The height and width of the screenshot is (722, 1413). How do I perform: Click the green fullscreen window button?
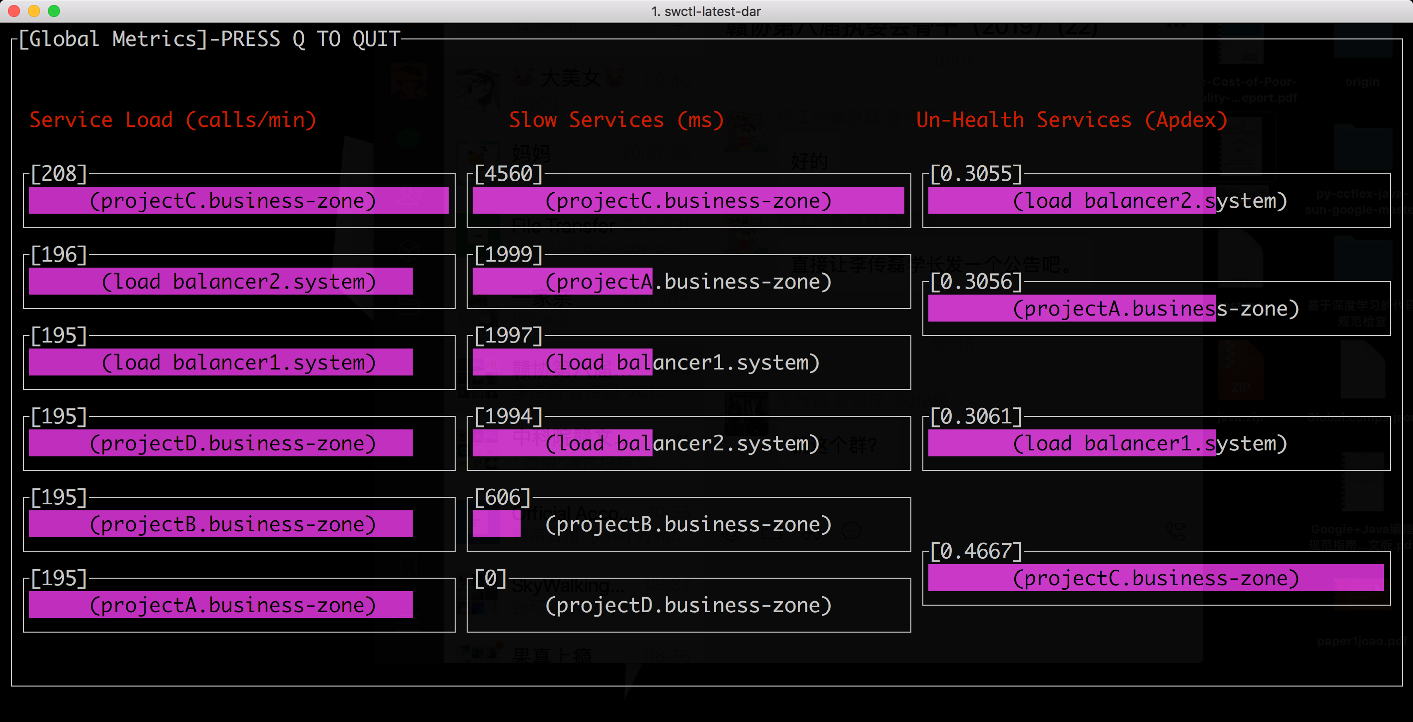click(x=54, y=11)
